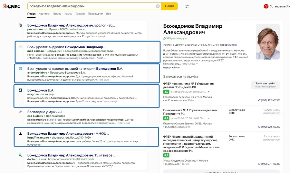290x173 pixels.
Task: Clear the search query with the X icon
Action: coord(158,6)
